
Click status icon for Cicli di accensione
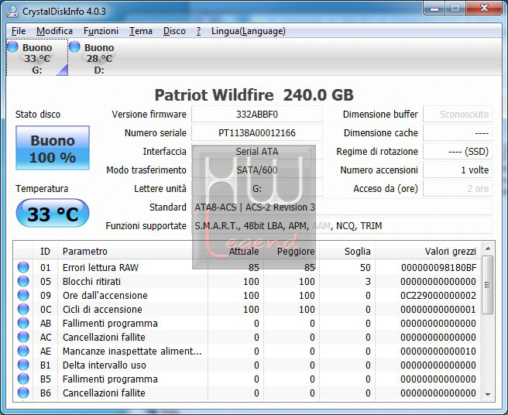[23, 309]
